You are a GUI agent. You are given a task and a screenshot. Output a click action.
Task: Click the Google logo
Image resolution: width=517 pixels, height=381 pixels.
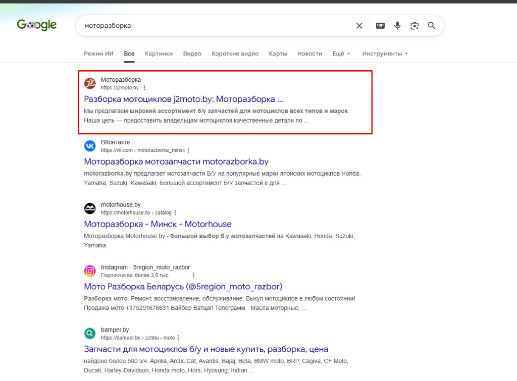pyautogui.click(x=36, y=25)
